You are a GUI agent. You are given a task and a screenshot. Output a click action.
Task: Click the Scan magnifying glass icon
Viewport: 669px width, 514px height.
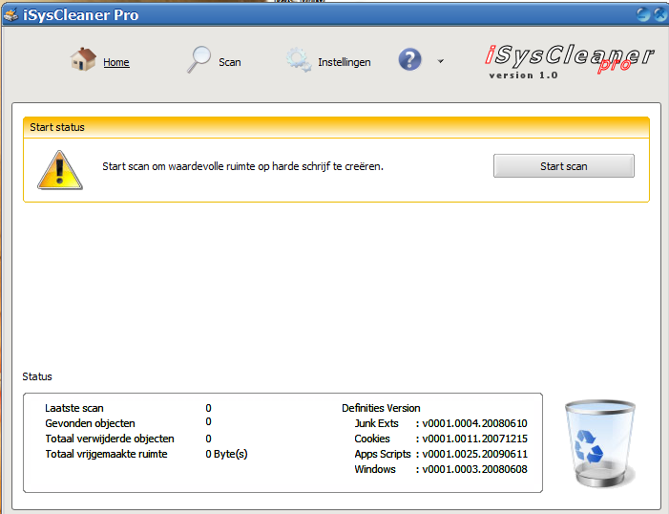click(x=199, y=60)
